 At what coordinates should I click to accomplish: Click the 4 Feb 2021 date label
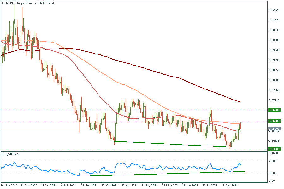point(68,186)
